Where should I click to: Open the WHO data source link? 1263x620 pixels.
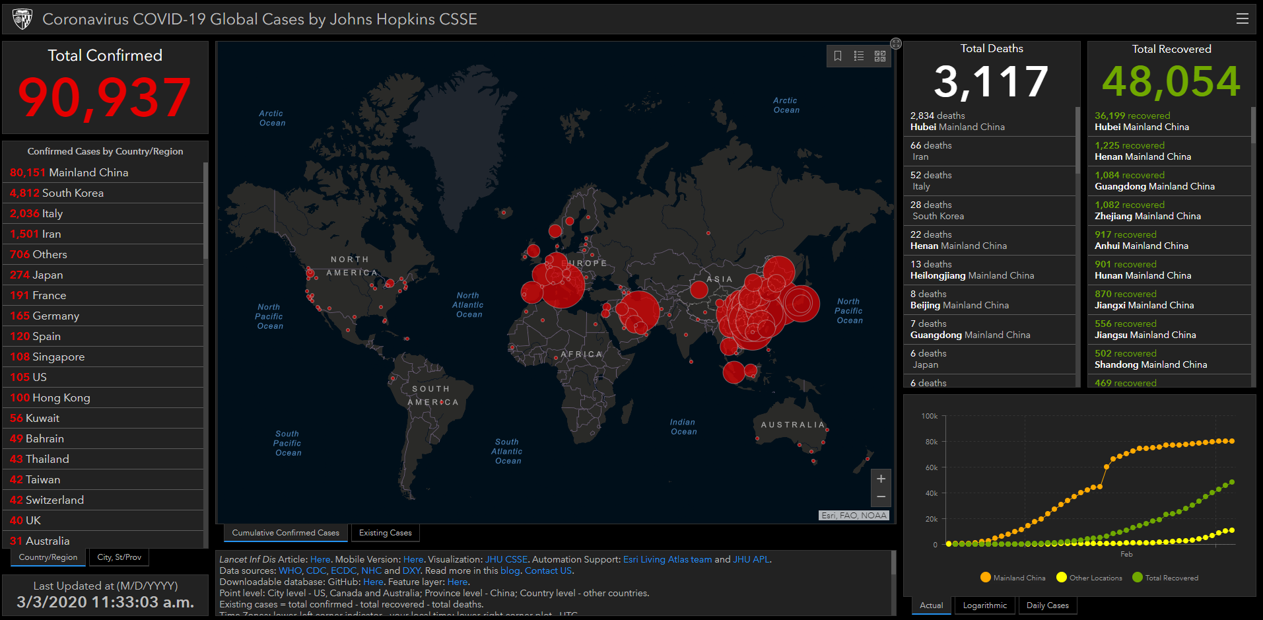[x=290, y=570]
